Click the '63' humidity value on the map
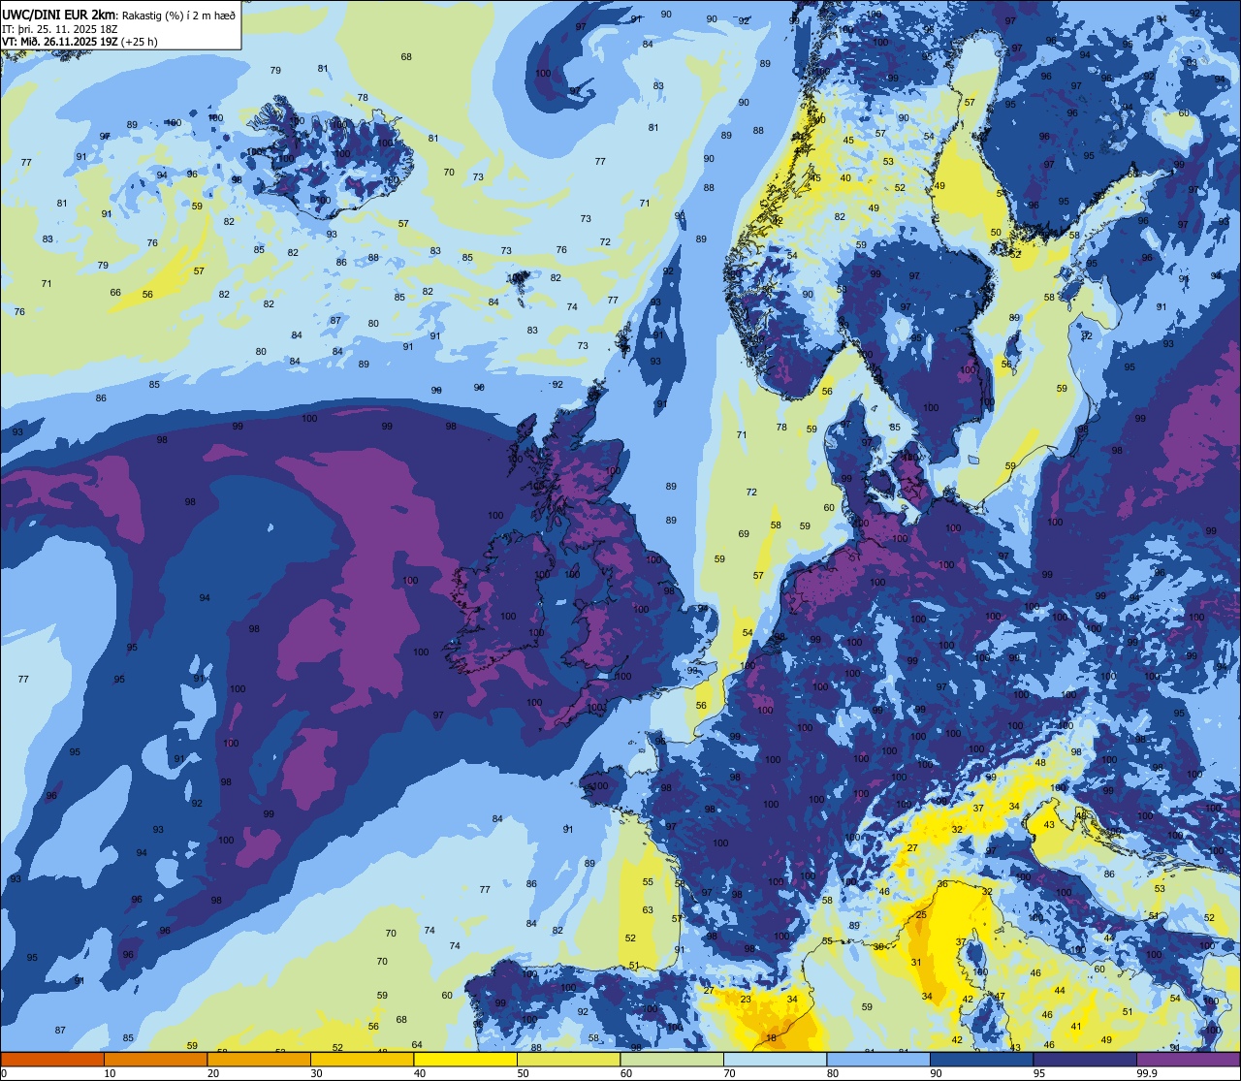 coord(648,910)
